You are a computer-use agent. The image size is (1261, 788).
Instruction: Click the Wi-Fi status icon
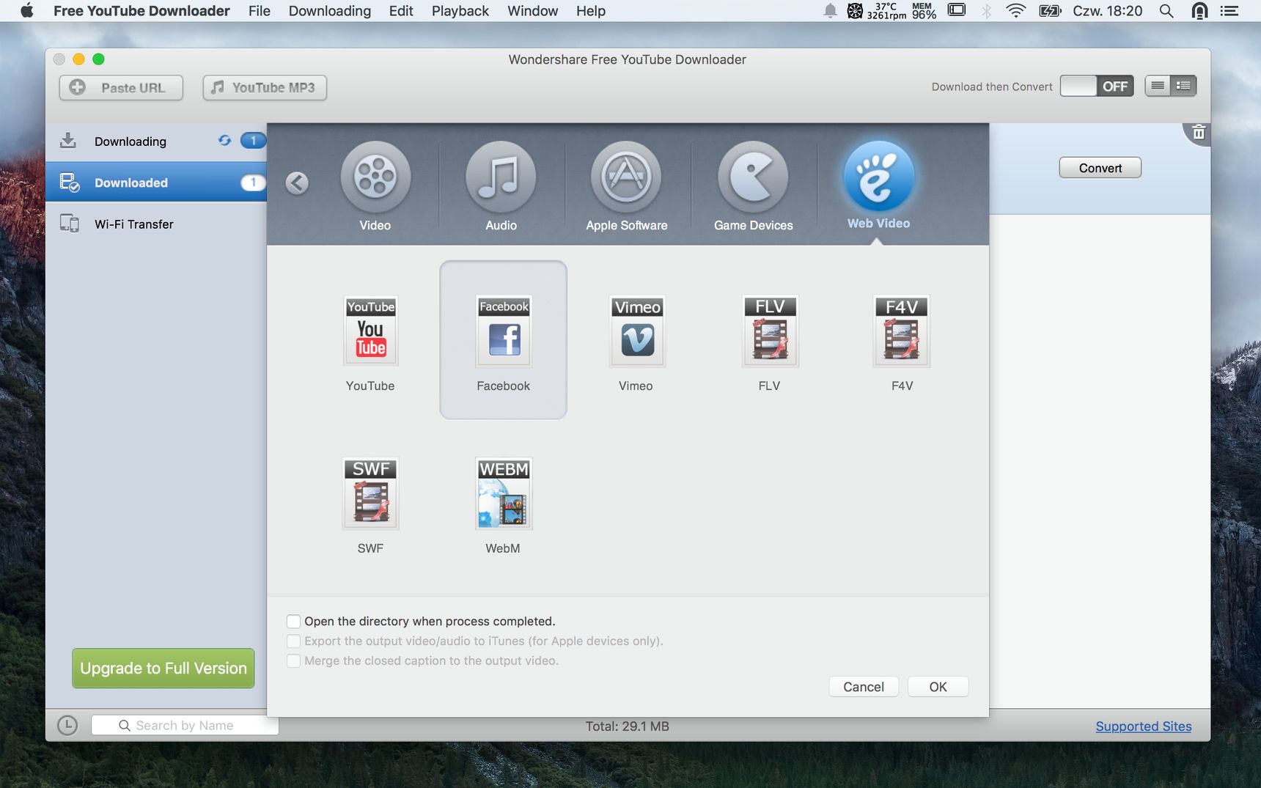(x=1015, y=11)
